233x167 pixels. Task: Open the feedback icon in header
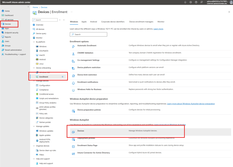(x=202, y=2)
